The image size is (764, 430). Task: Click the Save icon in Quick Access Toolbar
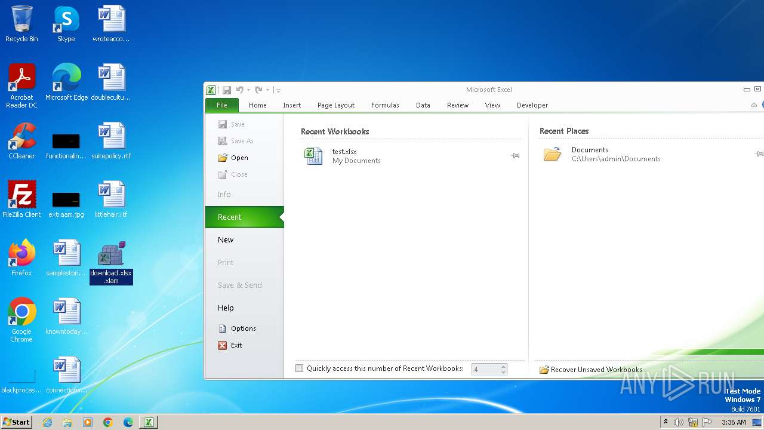coord(227,90)
